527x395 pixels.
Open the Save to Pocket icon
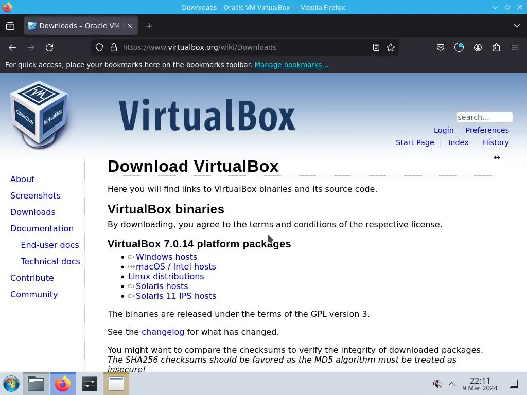click(441, 47)
